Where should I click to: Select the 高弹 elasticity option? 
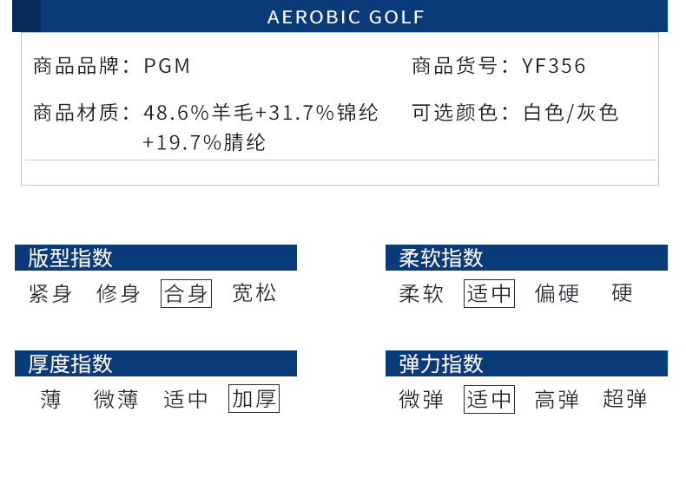pos(557,399)
